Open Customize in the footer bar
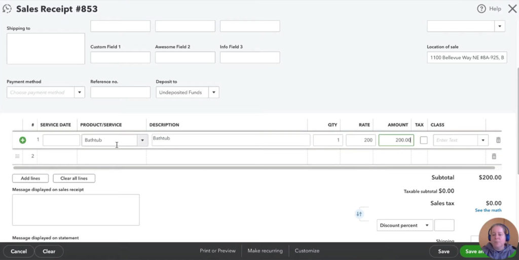 pos(307,251)
